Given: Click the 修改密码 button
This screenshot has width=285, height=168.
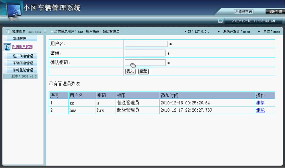Looking at the screenshot, I should click(243, 12).
